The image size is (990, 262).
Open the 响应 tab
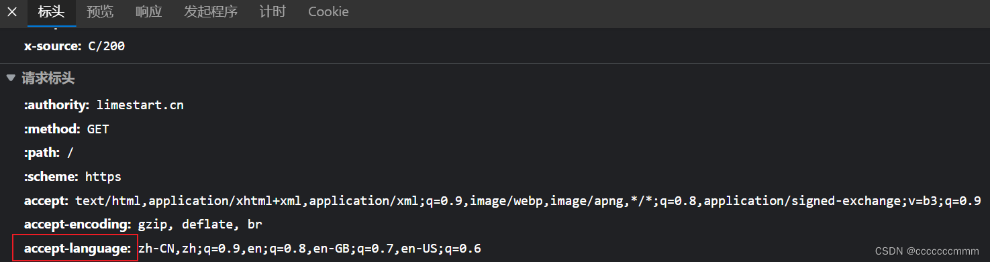coord(148,12)
